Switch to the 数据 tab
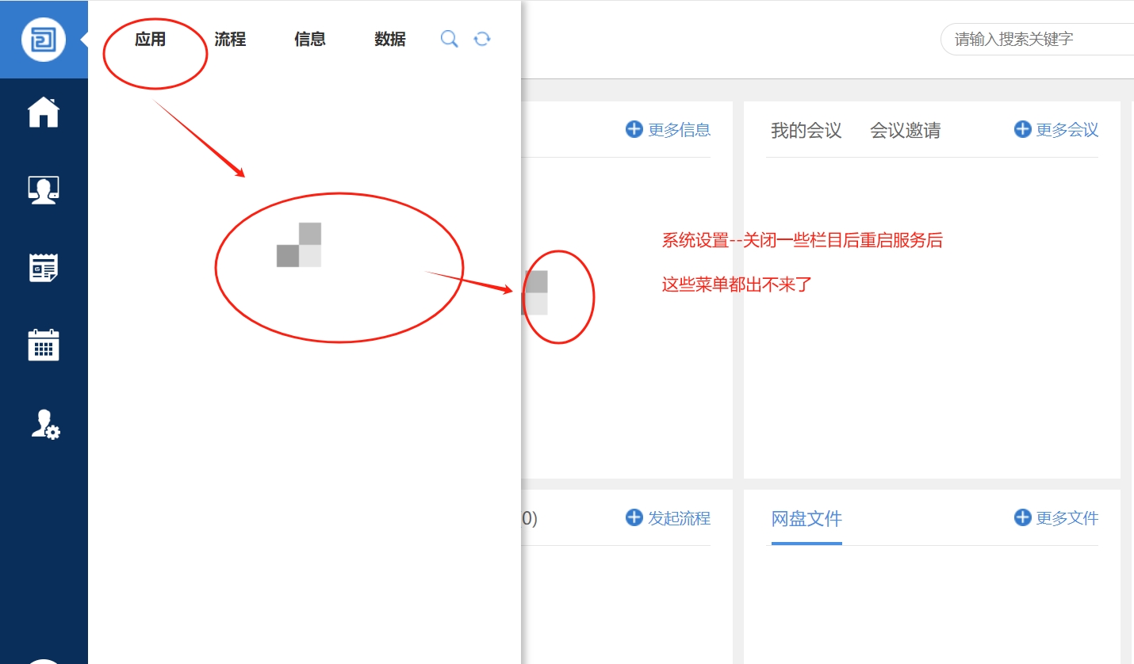 [x=390, y=39]
